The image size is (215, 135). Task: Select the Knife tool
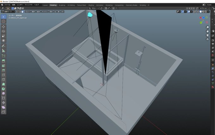pyautogui.click(x=3, y=80)
